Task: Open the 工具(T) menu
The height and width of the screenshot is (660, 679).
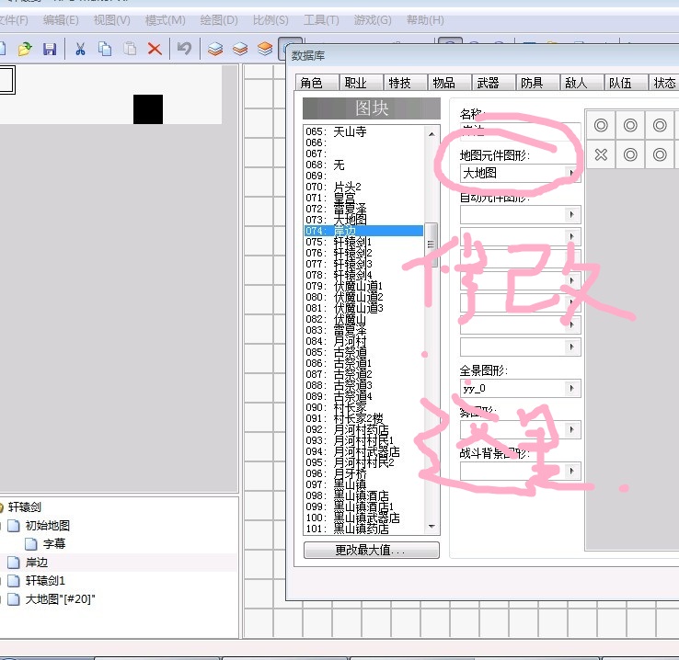Action: (321, 20)
